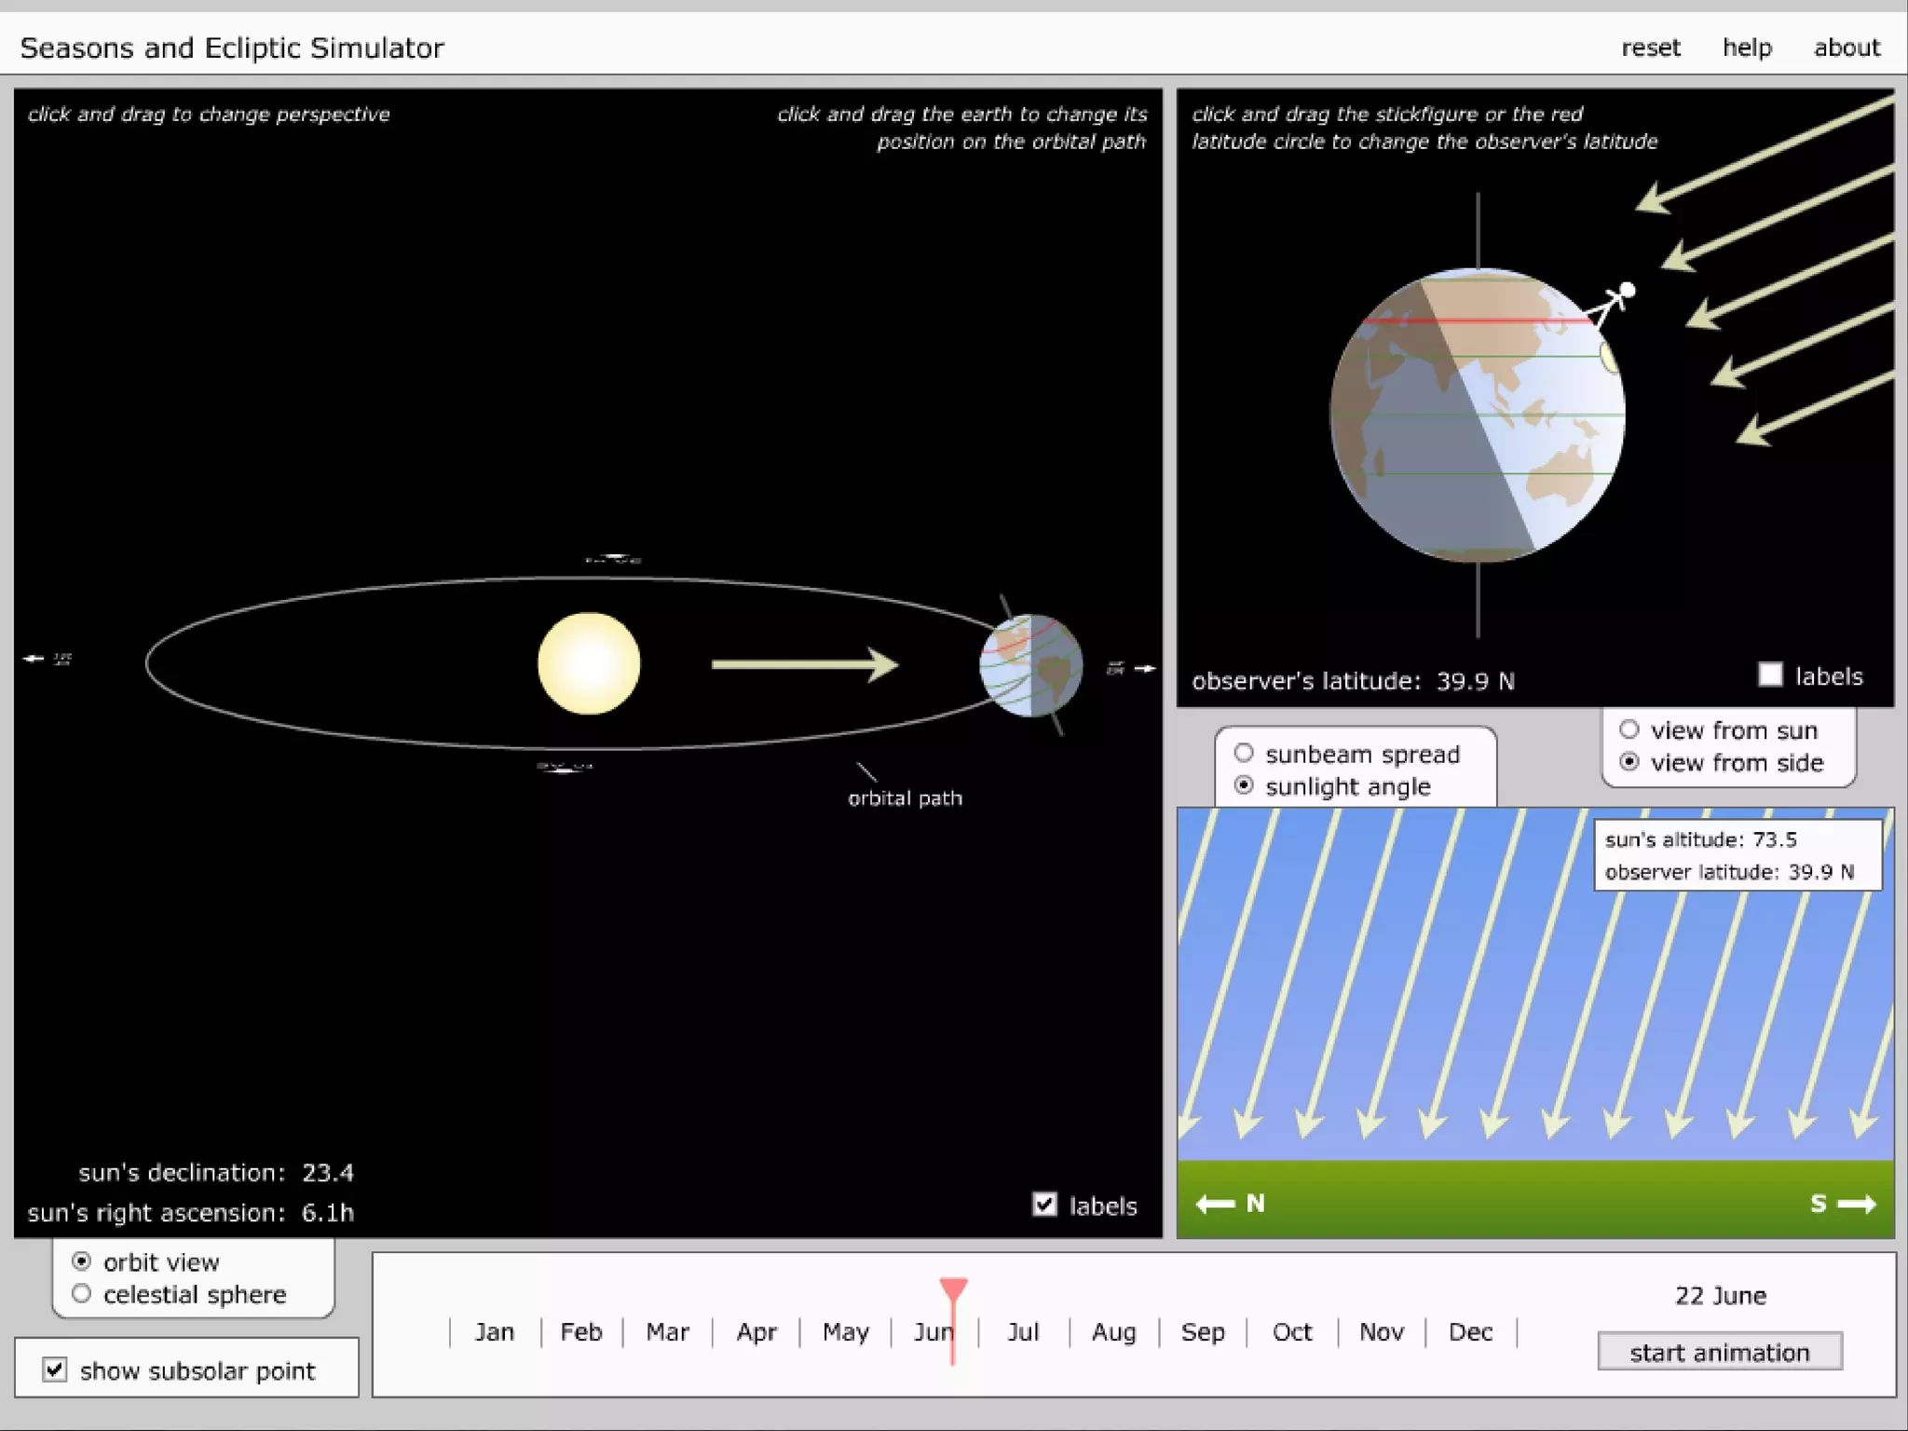The width and height of the screenshot is (1908, 1431).
Task: Select the sunbeam spread radio option
Action: click(x=1244, y=753)
